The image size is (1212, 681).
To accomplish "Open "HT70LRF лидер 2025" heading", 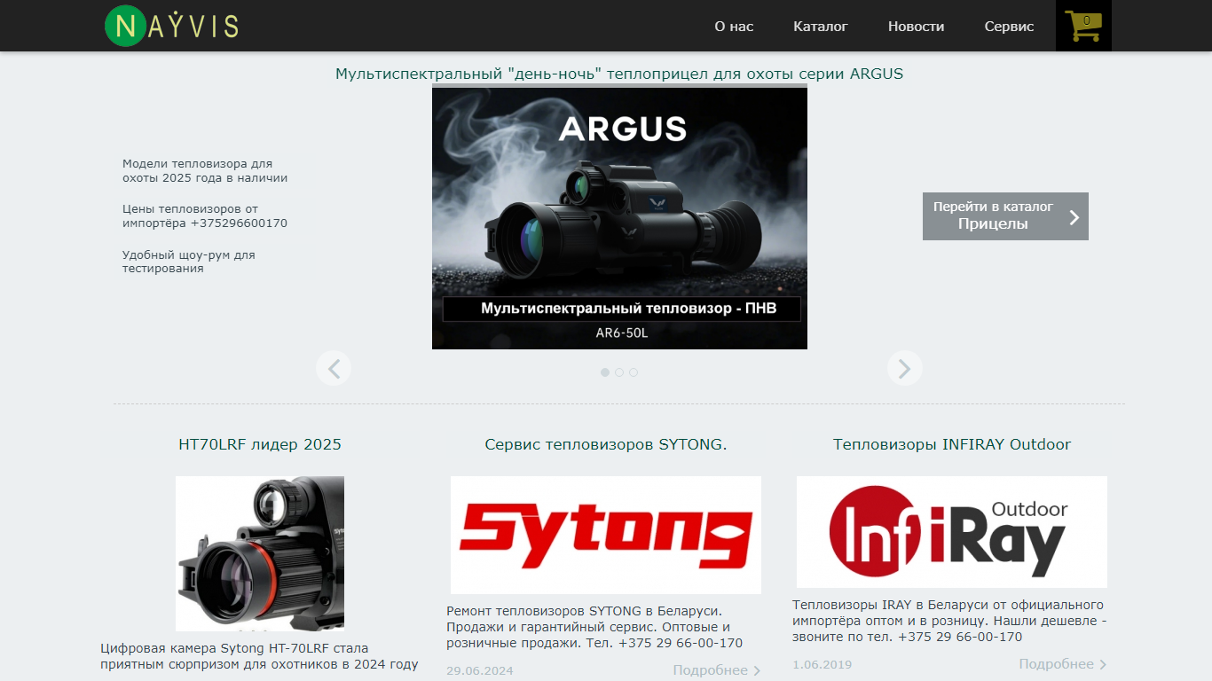I will [260, 444].
